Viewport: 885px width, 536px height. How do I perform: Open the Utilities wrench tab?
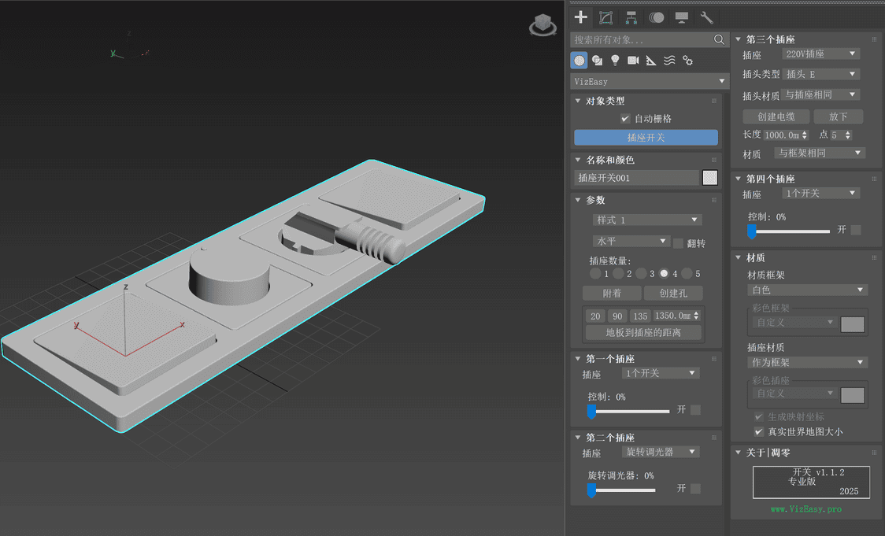(x=706, y=17)
